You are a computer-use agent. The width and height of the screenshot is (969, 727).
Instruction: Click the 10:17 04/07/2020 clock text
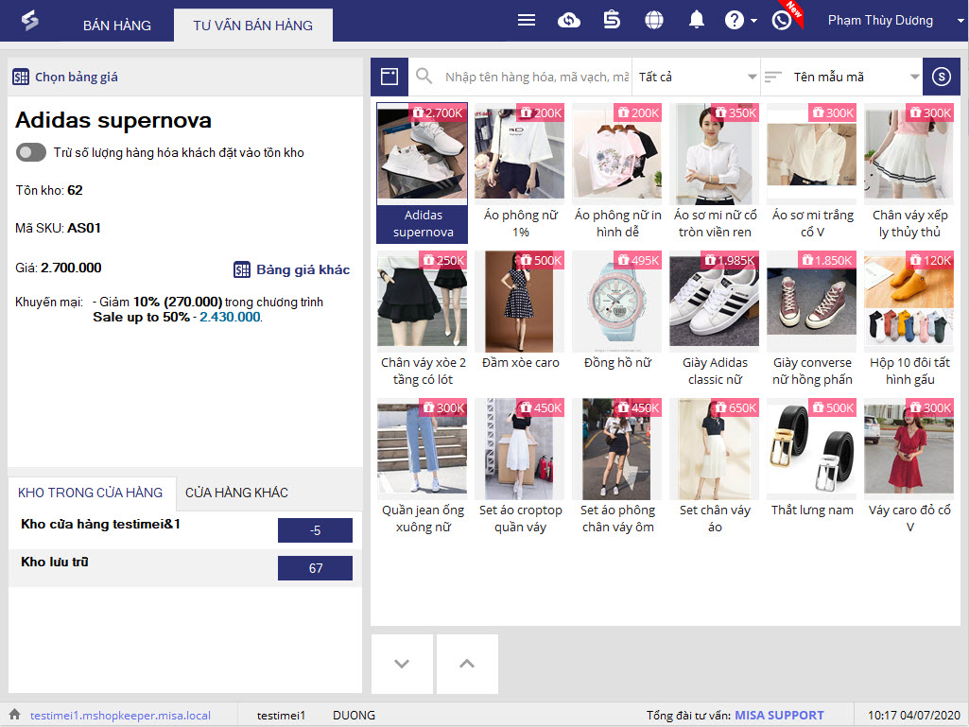(x=913, y=716)
